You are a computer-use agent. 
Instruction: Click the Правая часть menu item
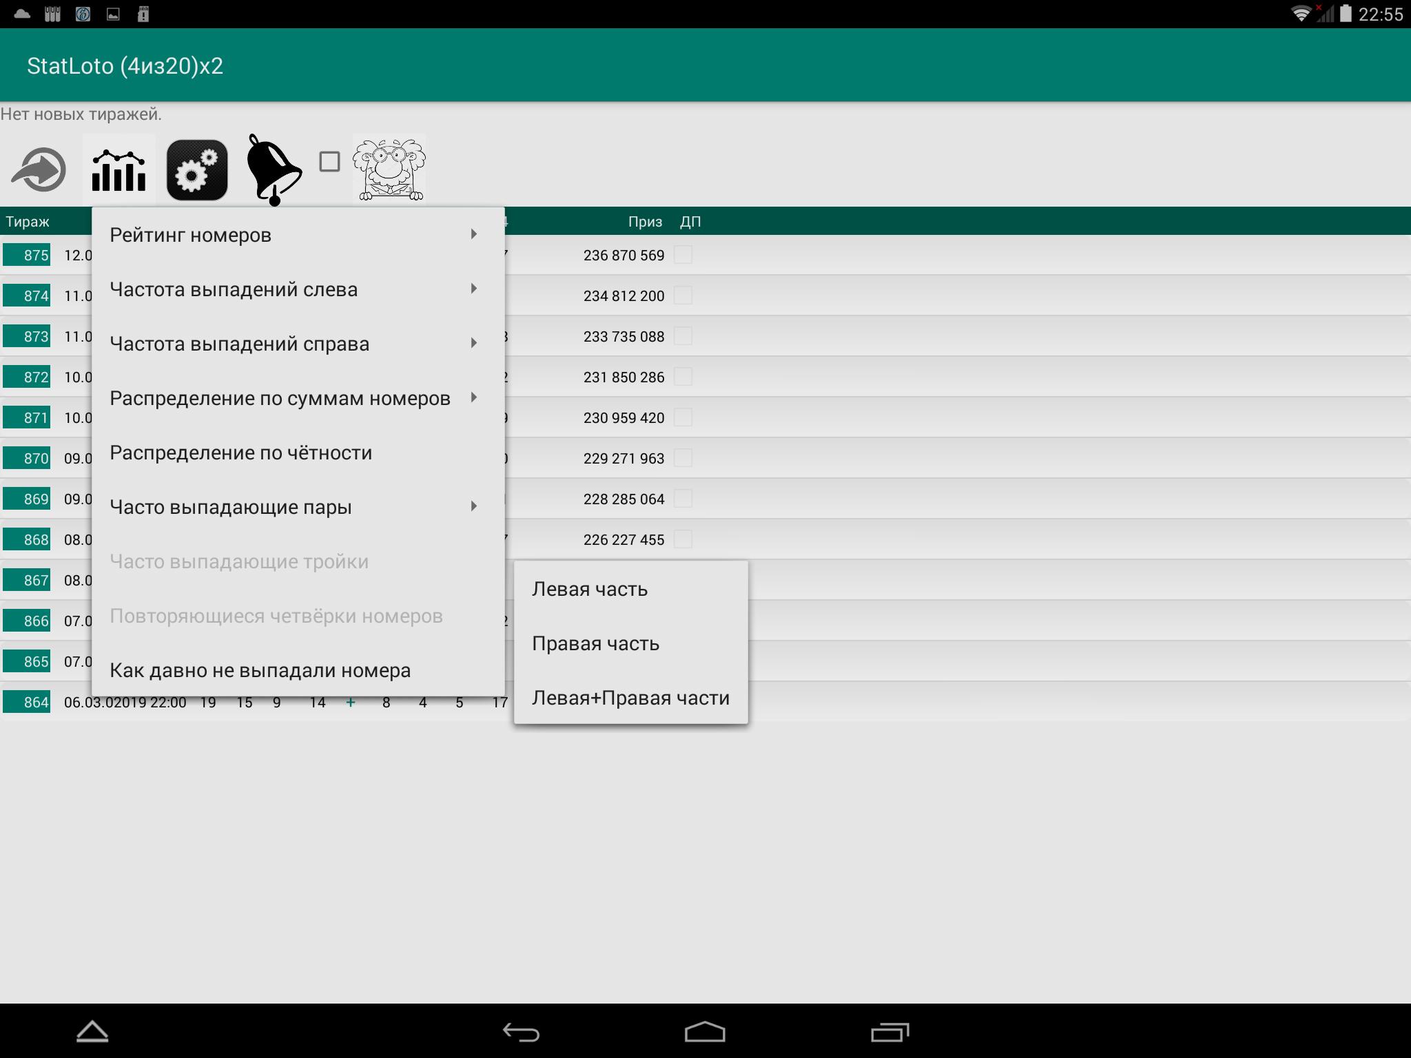(595, 643)
